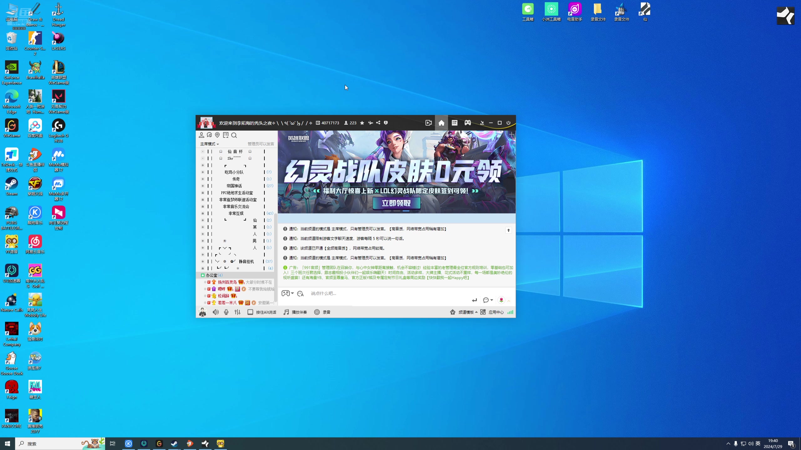Expand the 吃鸡小分队 sub-channel
This screenshot has height=450, width=801.
click(203, 172)
